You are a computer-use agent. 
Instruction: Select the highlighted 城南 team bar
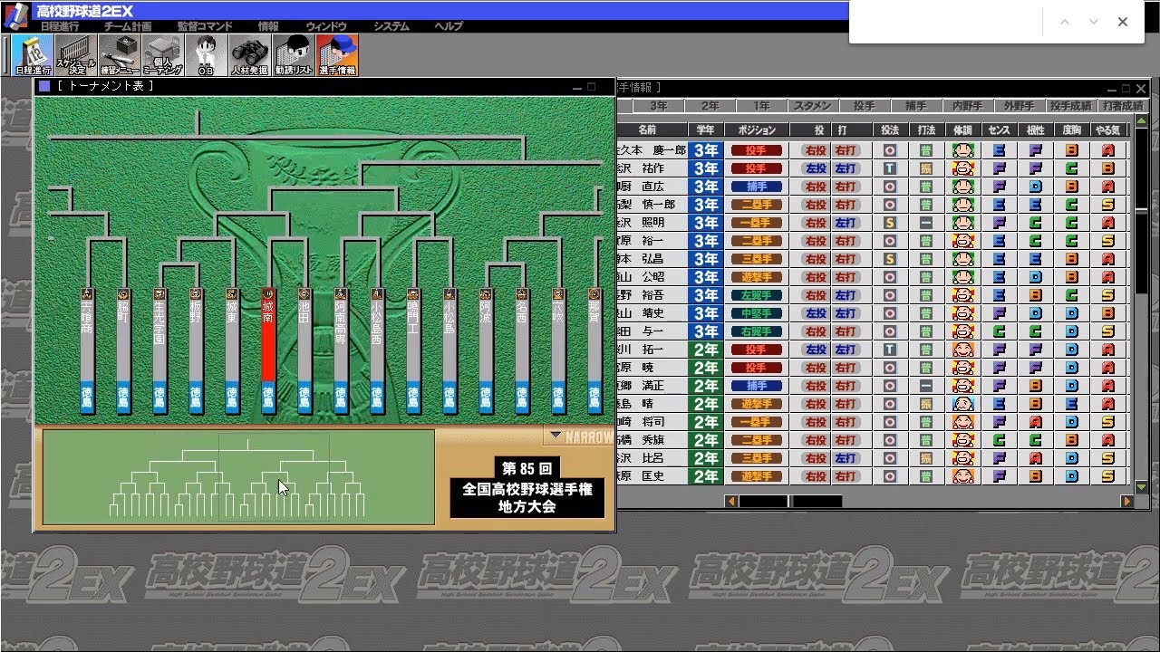(x=268, y=351)
